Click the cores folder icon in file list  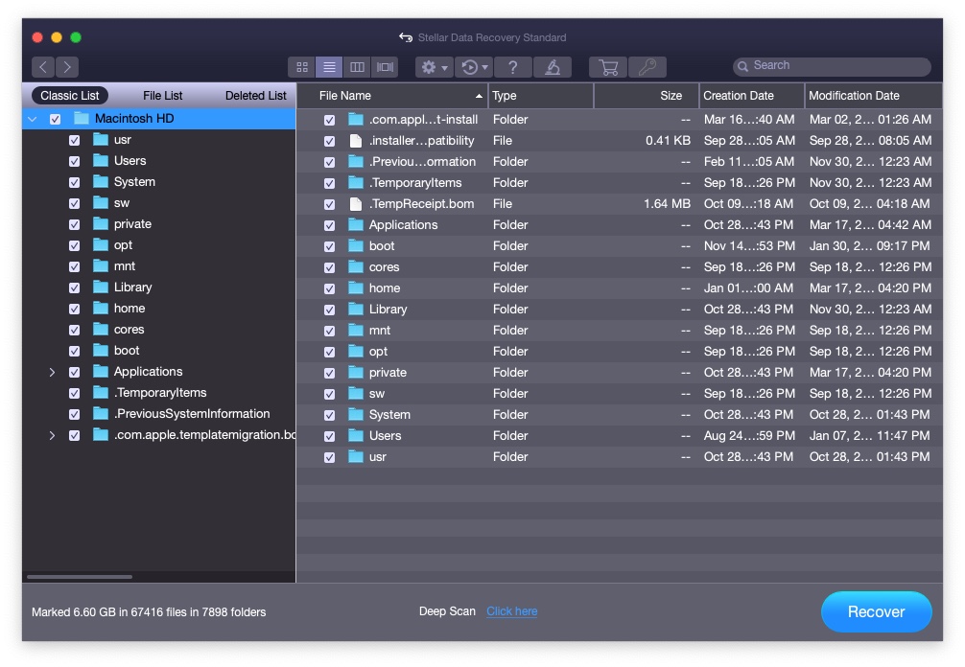[x=356, y=266]
